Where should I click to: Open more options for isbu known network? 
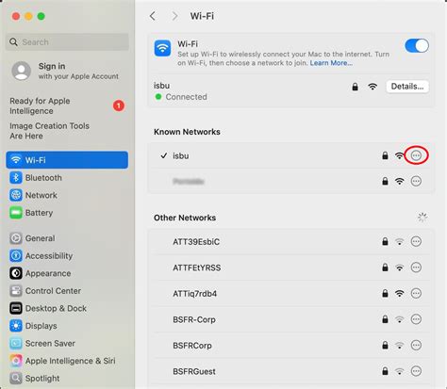tap(416, 155)
